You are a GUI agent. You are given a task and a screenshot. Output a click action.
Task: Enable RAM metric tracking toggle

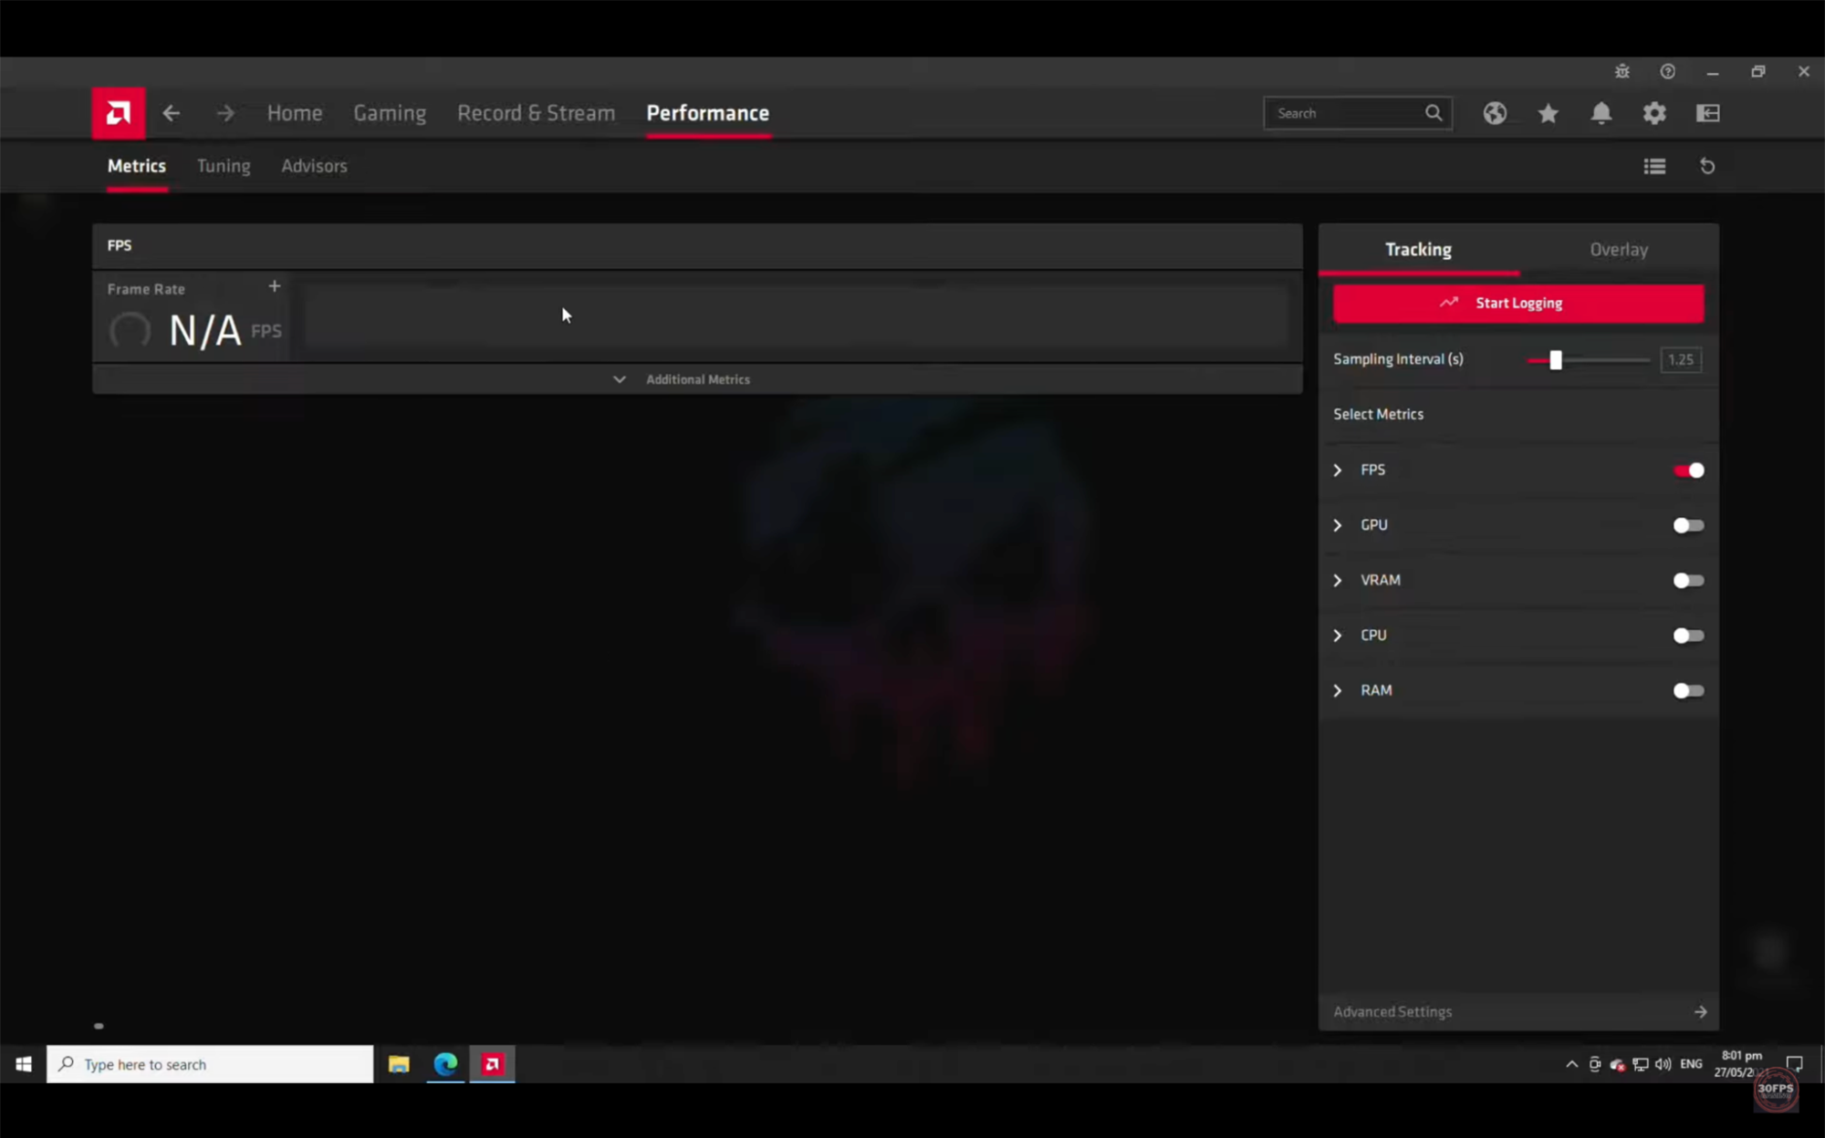(x=1688, y=691)
